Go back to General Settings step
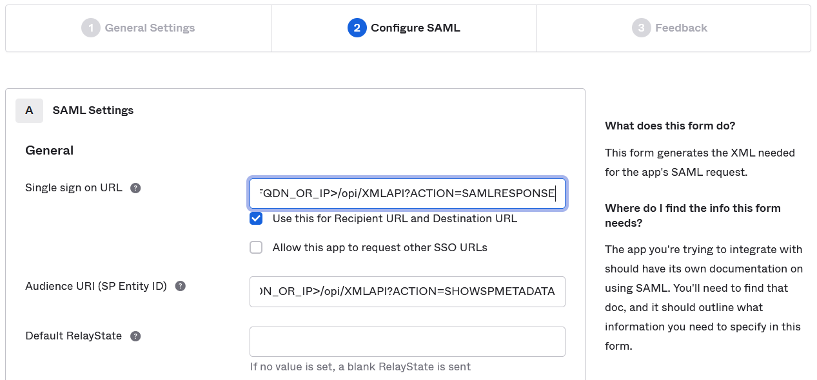Image resolution: width=817 pixels, height=380 pixels. [x=150, y=28]
